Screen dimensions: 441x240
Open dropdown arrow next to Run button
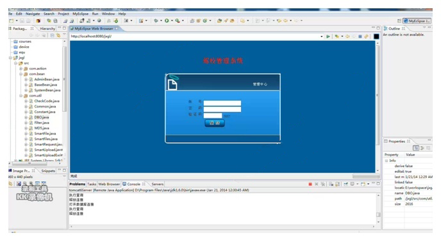coord(172,20)
